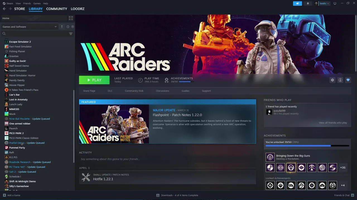Click View all friends who play
This screenshot has height=200, width=357.
click(x=333, y=123)
